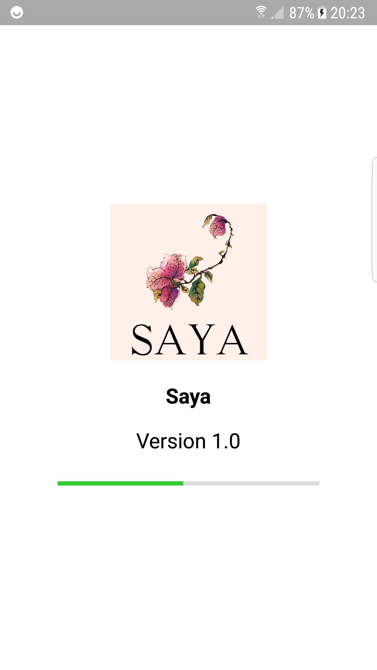Tap the cellular signal strength icon
Screen dimensions: 377x670
(278, 13)
